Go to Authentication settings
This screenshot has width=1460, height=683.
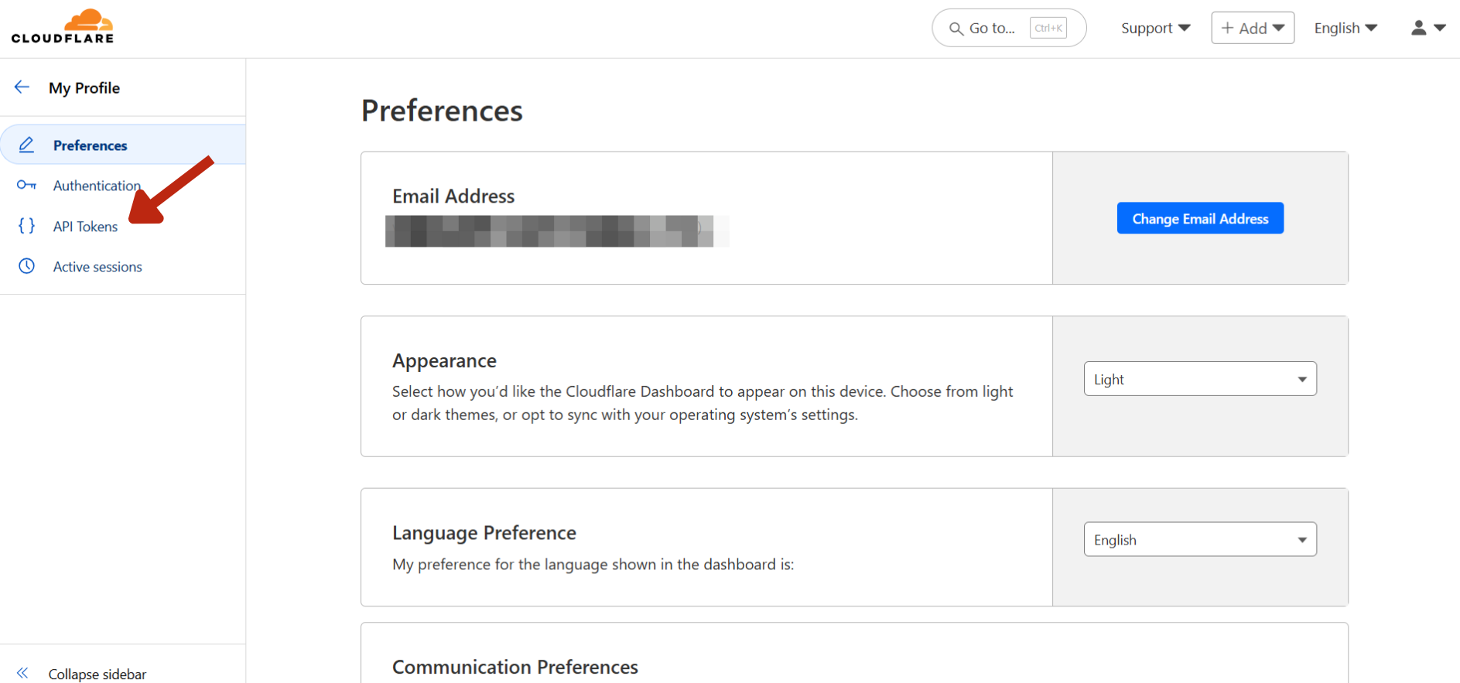click(97, 186)
